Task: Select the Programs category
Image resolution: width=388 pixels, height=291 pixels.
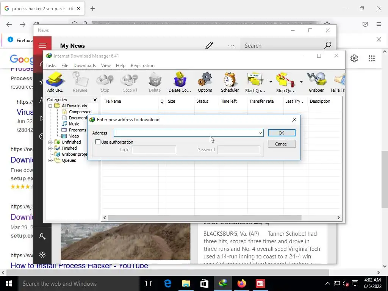Action: tap(77, 130)
